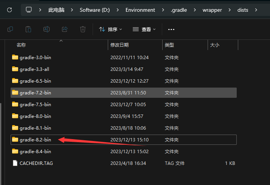Click the TAG 文件 type cell
This screenshot has height=185, width=270.
click(175, 163)
